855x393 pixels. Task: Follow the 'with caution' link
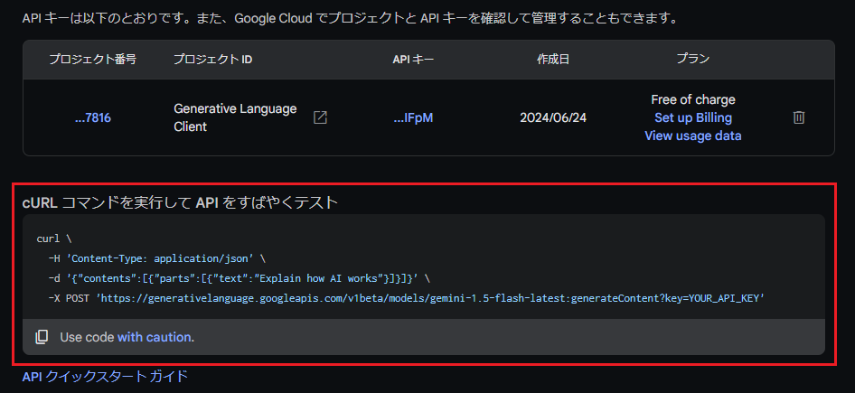point(154,337)
